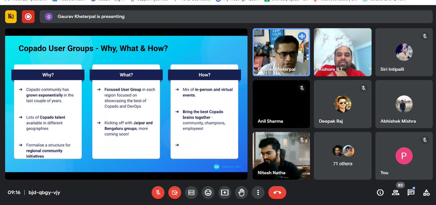Click the Deepak Raj name label
This screenshot has width=436, height=205.
(x=331, y=121)
